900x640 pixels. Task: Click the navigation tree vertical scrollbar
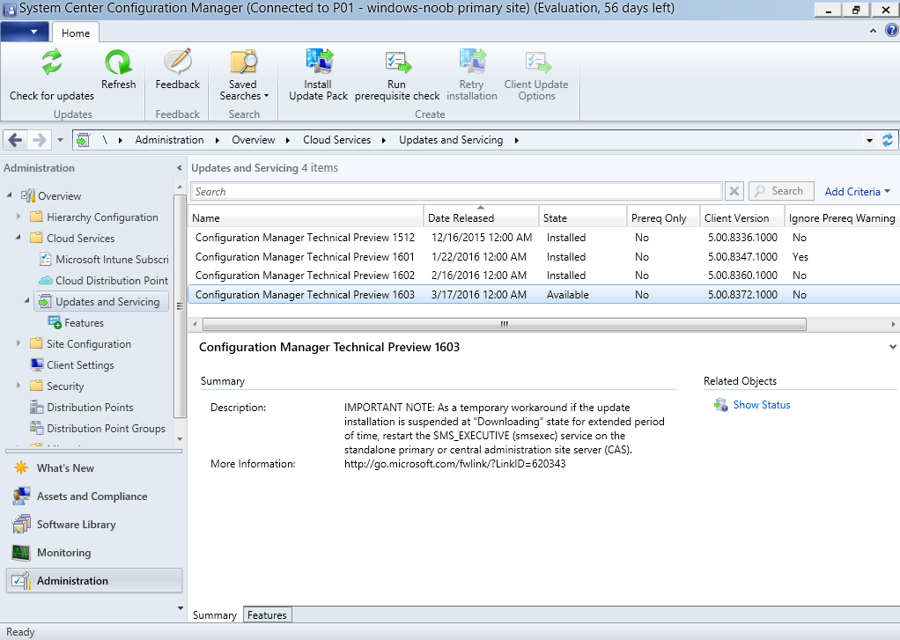(x=180, y=306)
